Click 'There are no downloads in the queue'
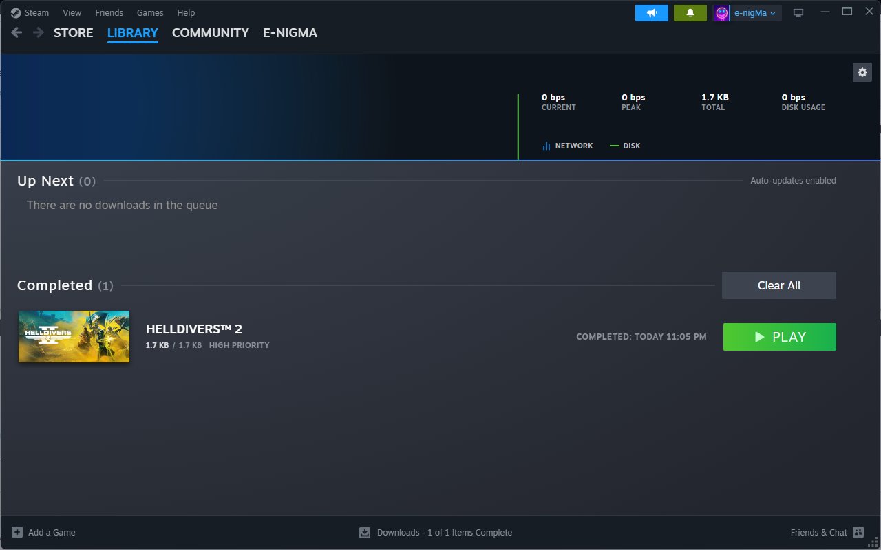 click(x=123, y=205)
